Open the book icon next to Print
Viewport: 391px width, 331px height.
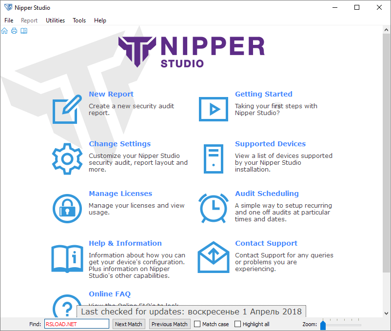click(x=23, y=30)
